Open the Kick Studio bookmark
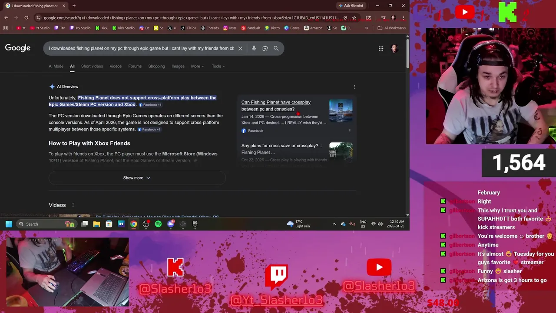Screen dimensions: 556x313 [123, 28]
